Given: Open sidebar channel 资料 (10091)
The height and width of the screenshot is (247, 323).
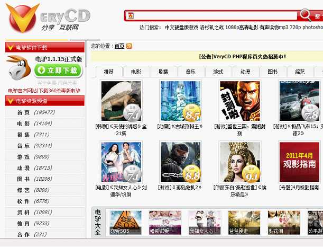Looking at the screenshot, I should [x=45, y=213].
